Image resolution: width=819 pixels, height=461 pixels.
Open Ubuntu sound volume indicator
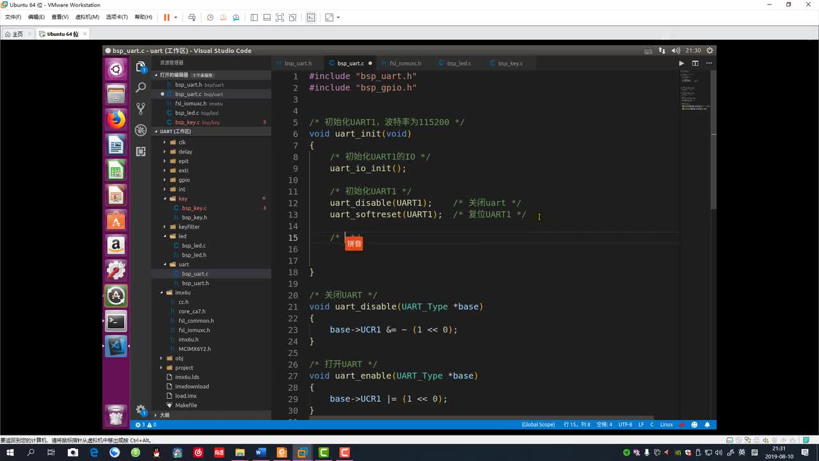676,51
